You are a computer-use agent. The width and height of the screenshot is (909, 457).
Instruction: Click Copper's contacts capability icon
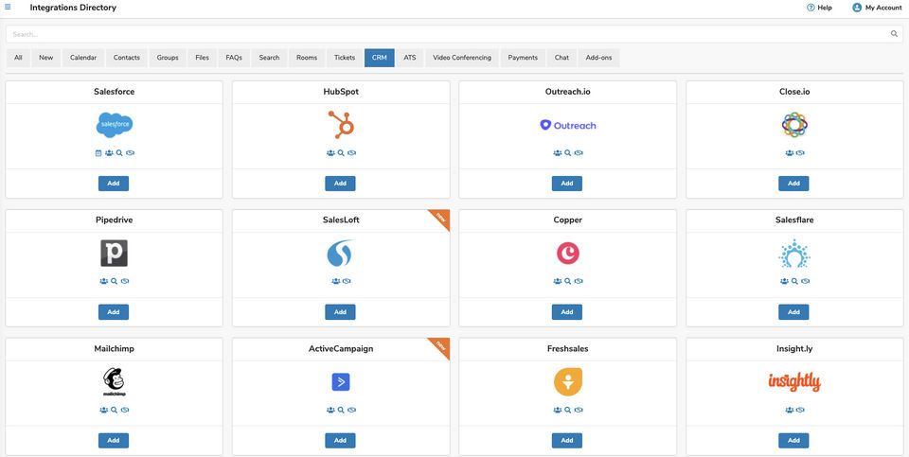tap(557, 281)
